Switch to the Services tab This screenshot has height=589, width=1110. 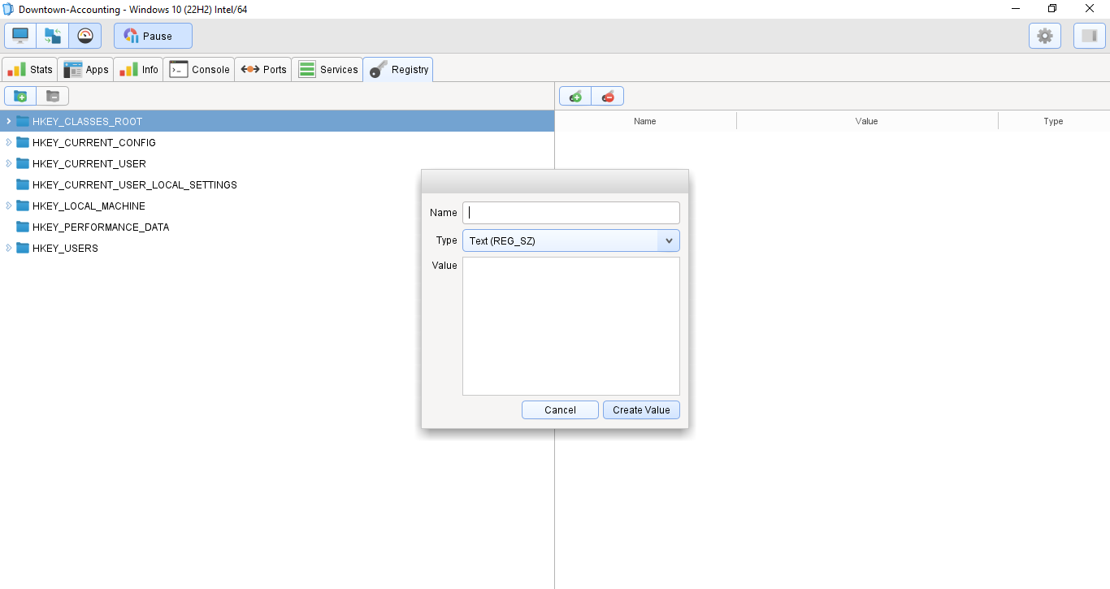click(x=327, y=69)
